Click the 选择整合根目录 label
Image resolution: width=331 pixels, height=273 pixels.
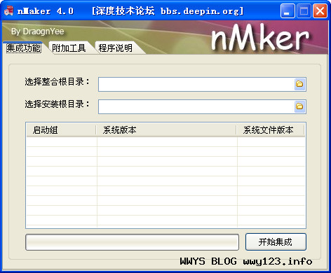(57, 82)
